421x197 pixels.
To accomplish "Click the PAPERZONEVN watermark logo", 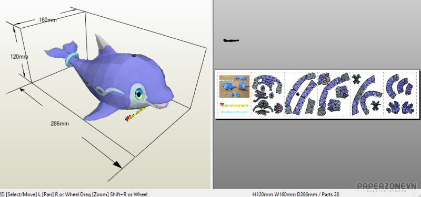I will tap(387, 187).
